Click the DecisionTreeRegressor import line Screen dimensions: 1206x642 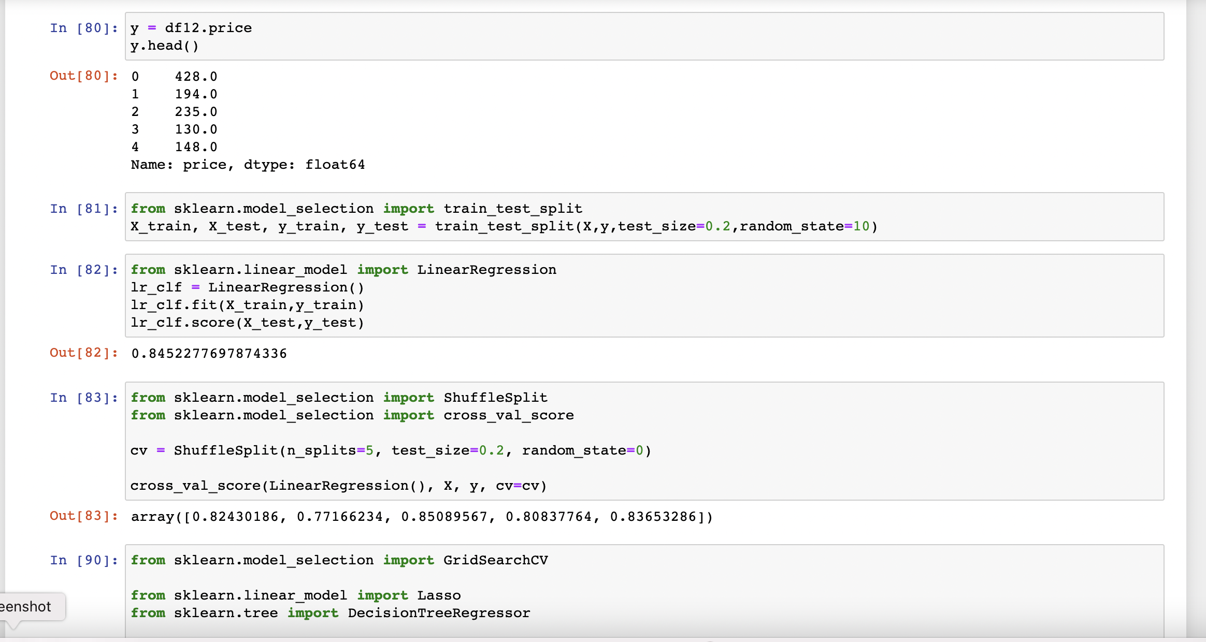[x=330, y=613]
